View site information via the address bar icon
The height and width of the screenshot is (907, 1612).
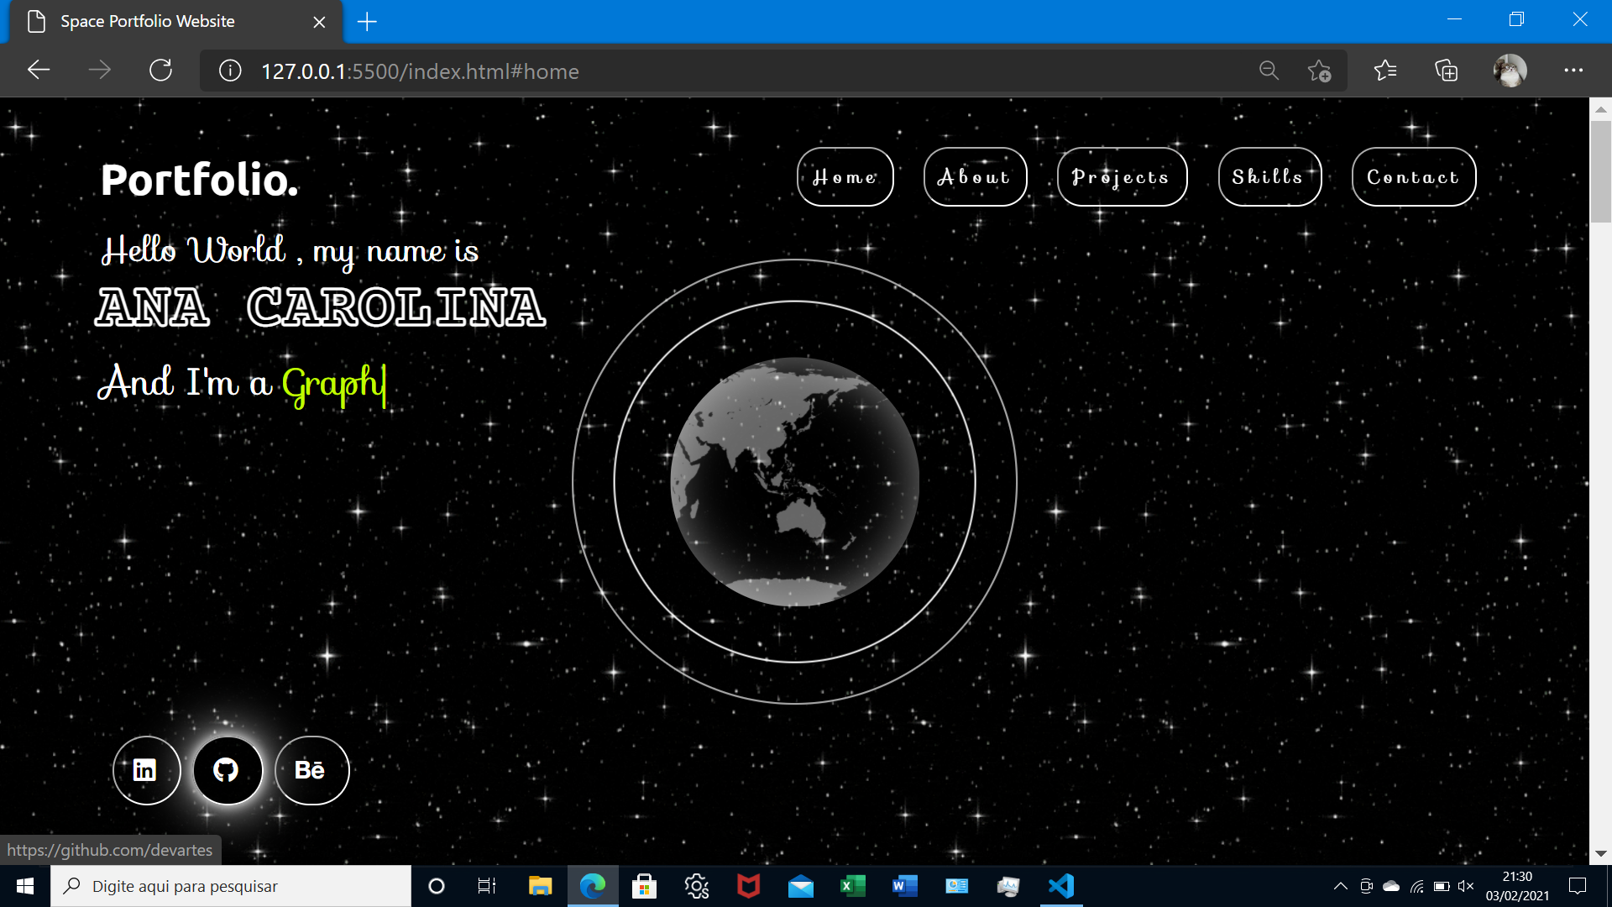pyautogui.click(x=229, y=71)
